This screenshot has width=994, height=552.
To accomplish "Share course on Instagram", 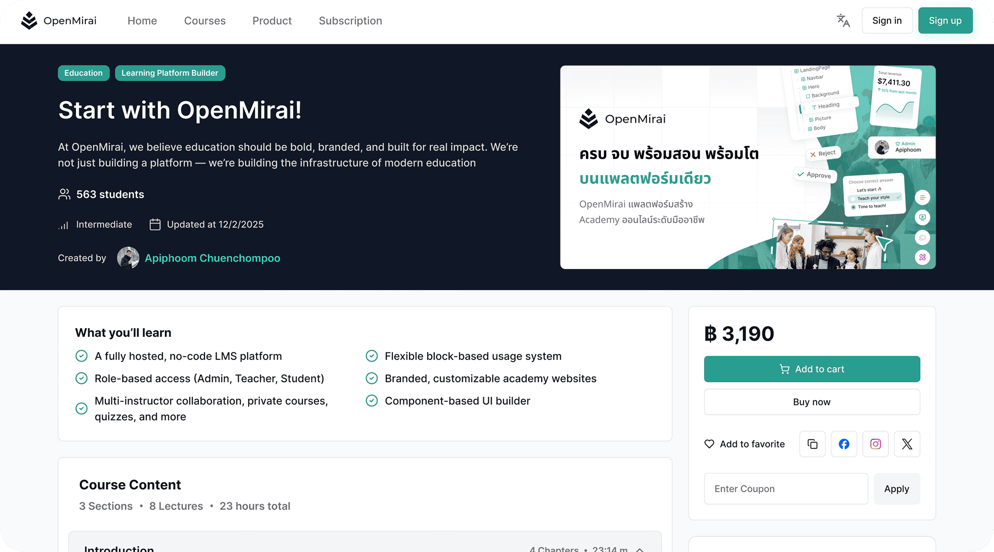I will click(x=875, y=444).
